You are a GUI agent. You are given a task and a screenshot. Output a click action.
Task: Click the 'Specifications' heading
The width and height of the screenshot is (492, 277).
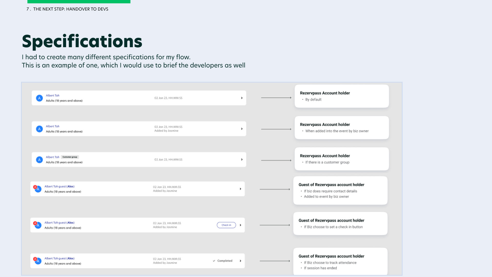(x=82, y=42)
